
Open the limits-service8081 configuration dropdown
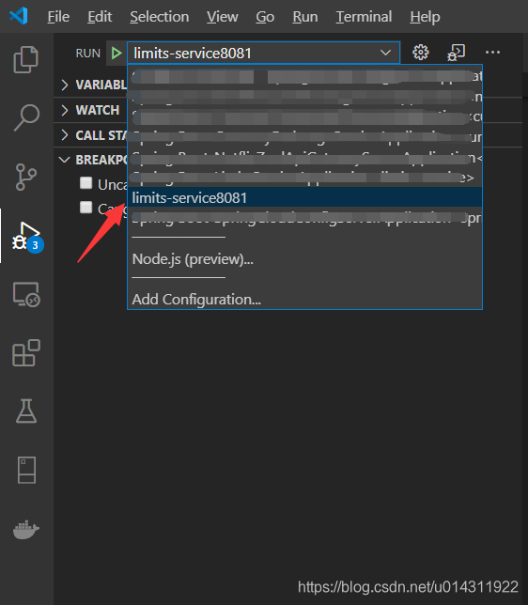(x=263, y=53)
